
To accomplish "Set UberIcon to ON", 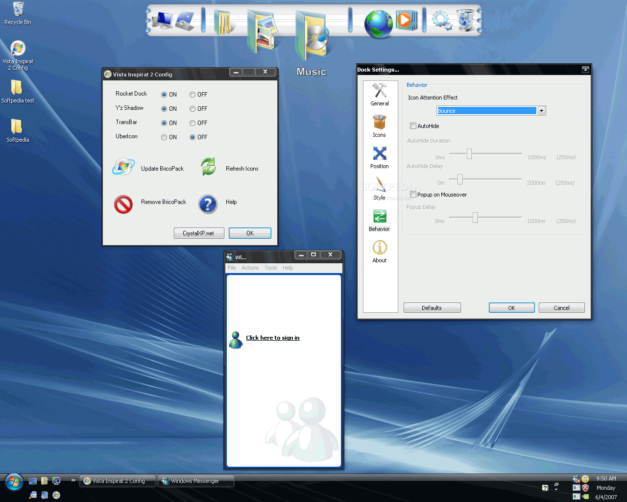I will tap(164, 137).
